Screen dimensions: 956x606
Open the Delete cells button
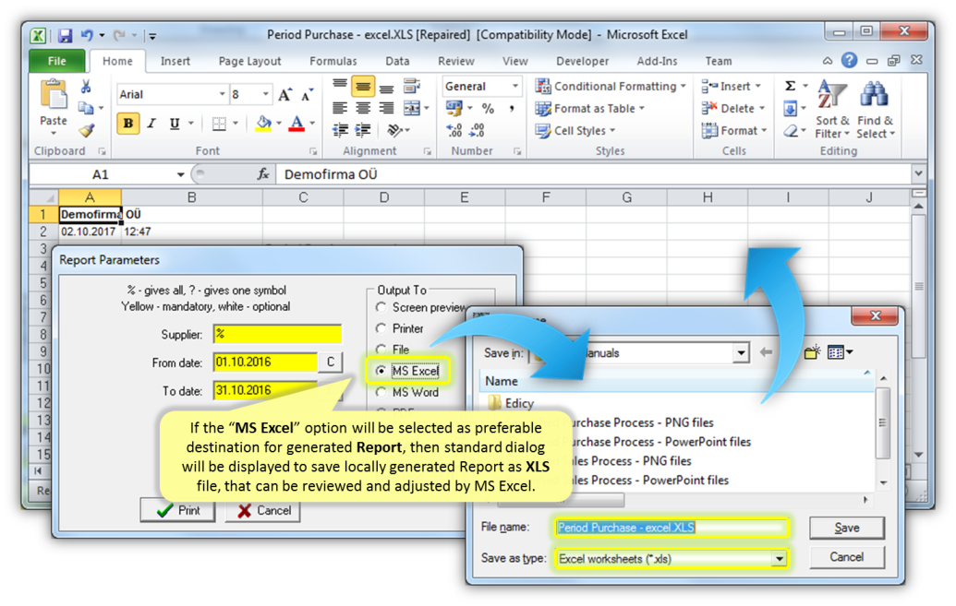[x=732, y=109]
